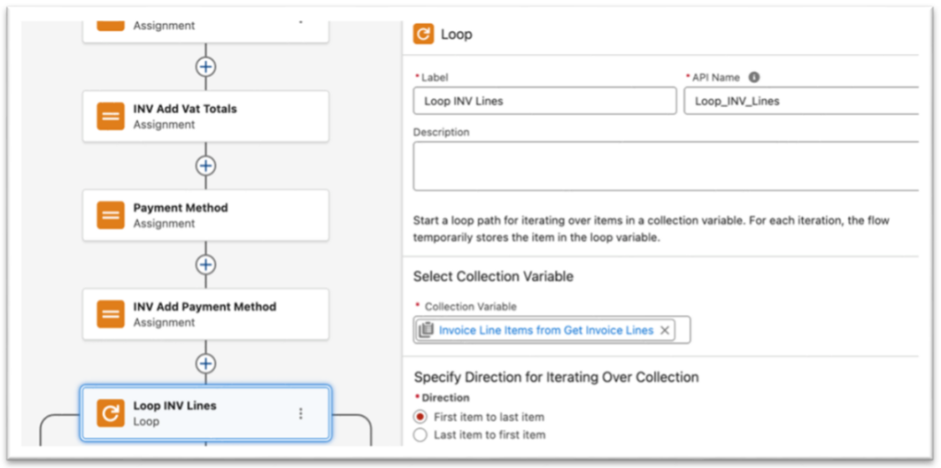Screen dimensions: 941x468
Task: Click the Collection Variable combo box
Action: pos(682,330)
